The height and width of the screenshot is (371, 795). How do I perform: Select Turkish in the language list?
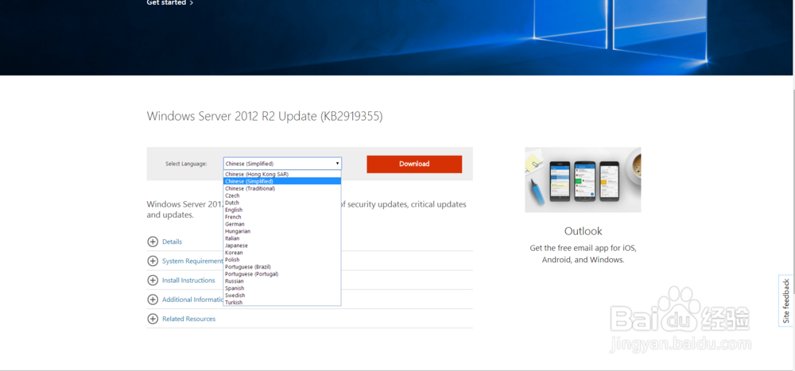click(282, 302)
